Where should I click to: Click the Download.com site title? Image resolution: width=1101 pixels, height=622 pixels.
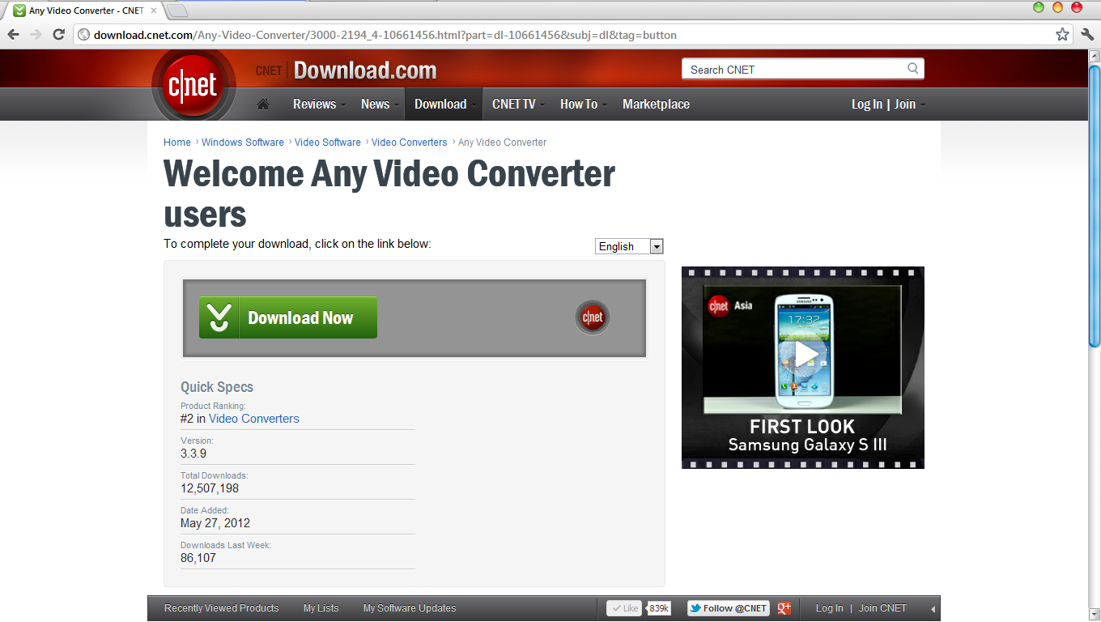pos(365,70)
